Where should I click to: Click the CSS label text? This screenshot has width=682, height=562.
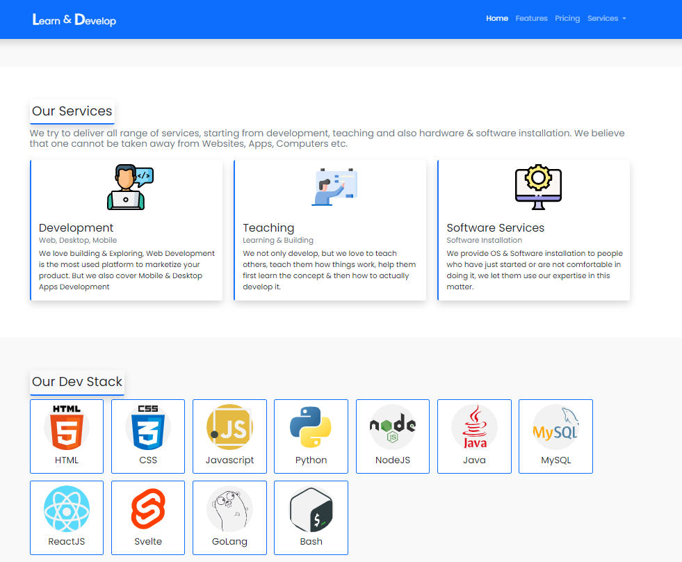coord(148,460)
